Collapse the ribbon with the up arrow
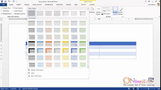 click(159, 16)
